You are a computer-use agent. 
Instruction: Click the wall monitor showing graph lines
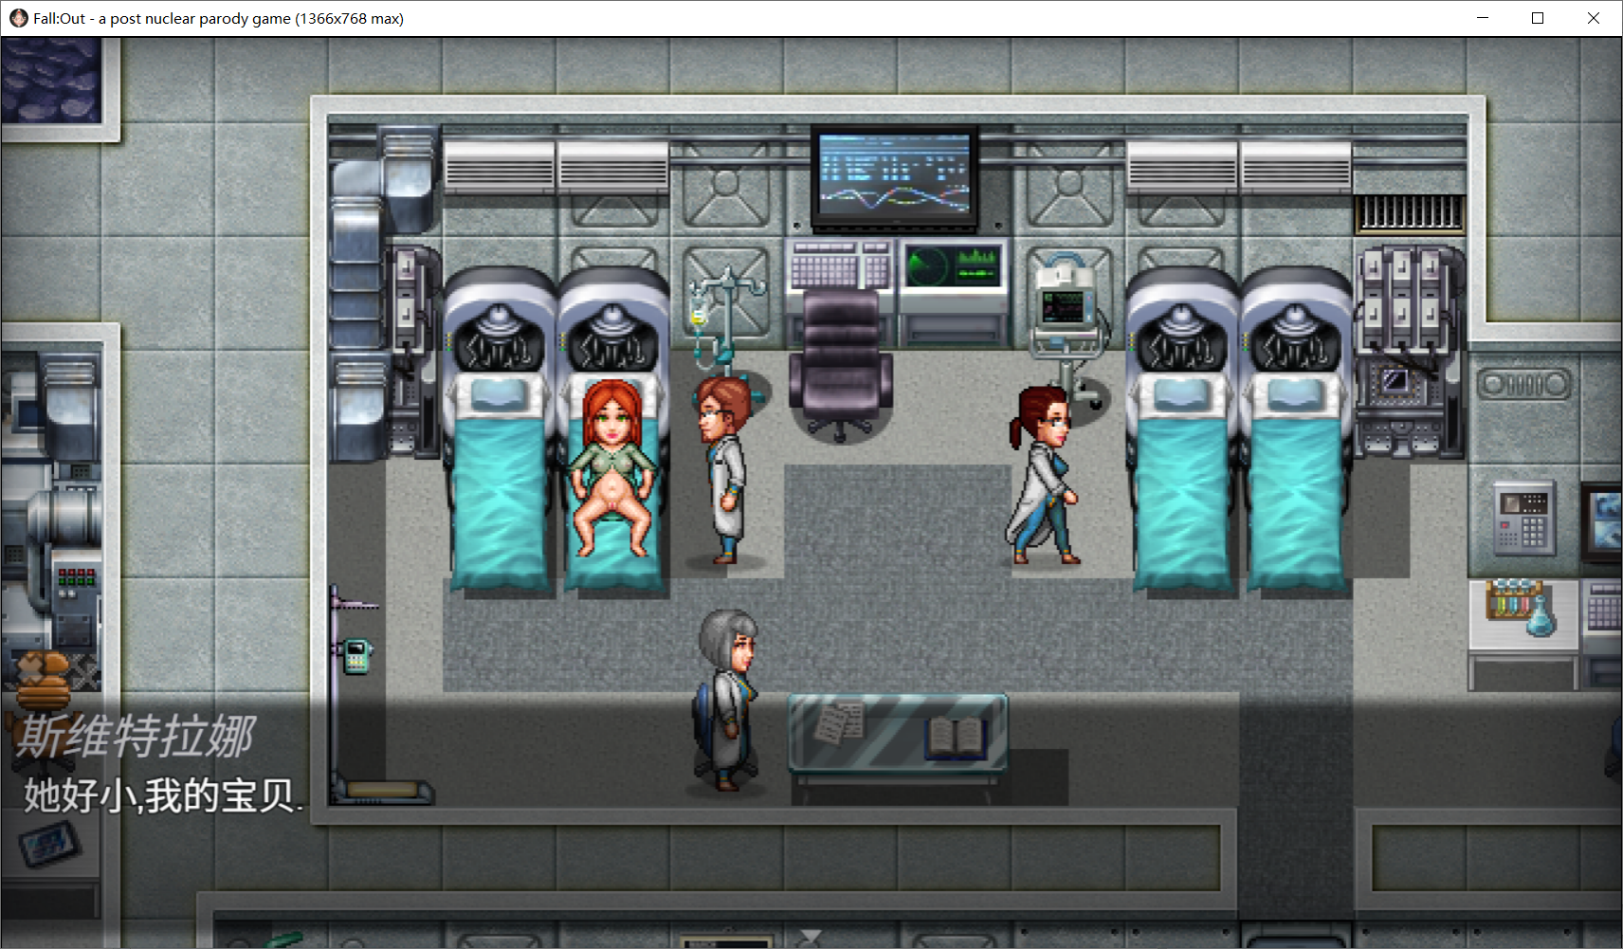(895, 178)
